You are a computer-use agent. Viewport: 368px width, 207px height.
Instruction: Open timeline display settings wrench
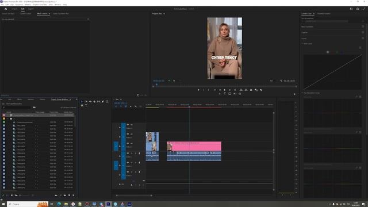136,106
